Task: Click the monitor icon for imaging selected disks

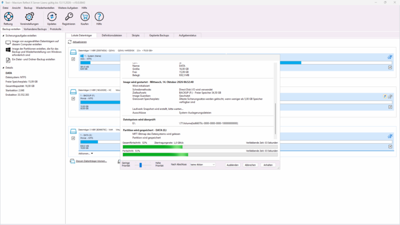Action: tap(8, 43)
